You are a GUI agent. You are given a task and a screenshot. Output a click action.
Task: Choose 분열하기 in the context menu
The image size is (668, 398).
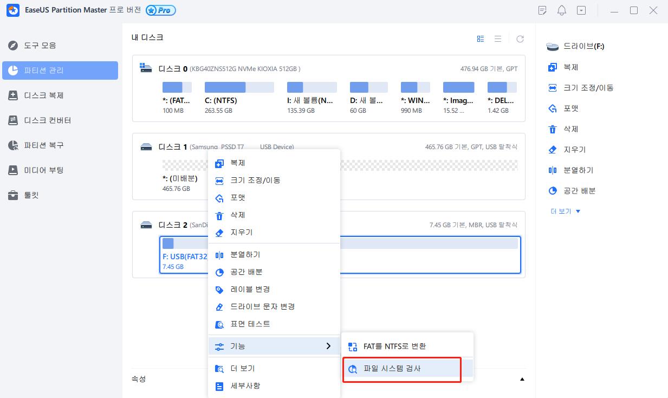coord(274,255)
